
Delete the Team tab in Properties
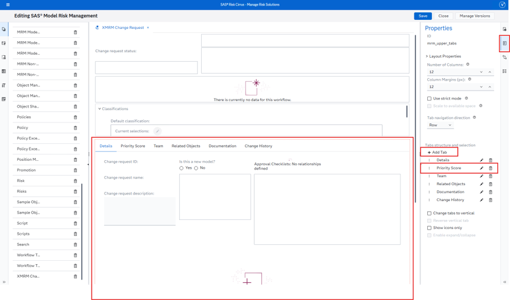tap(491, 176)
